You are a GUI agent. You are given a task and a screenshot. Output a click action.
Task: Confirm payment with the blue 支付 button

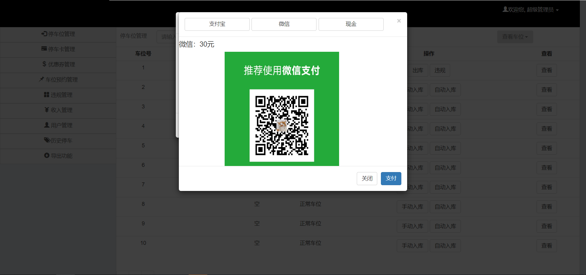click(391, 178)
